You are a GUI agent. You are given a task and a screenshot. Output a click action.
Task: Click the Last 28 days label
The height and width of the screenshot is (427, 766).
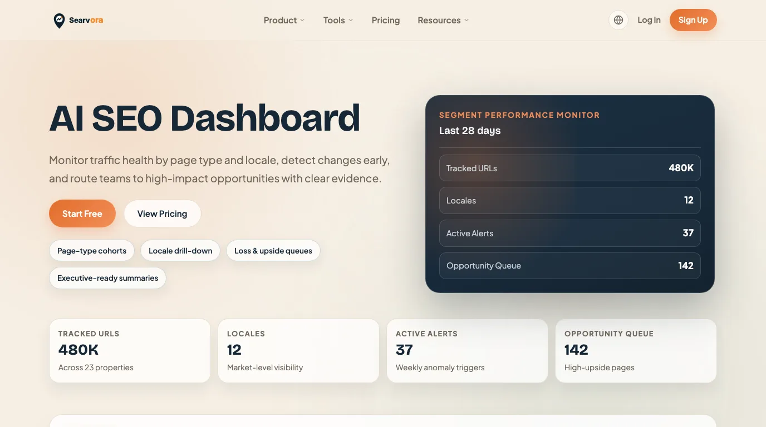470,131
